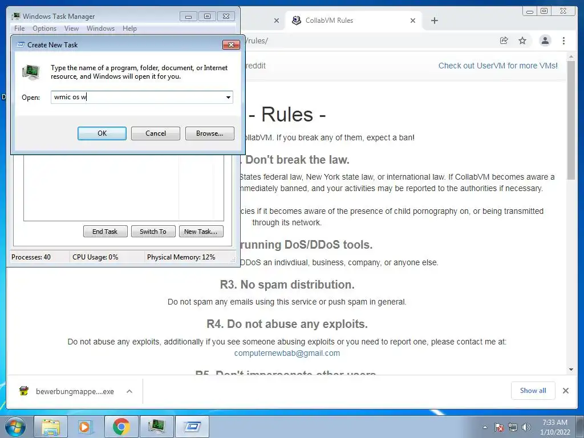Click the reddit link on the page
The image size is (584, 438).
tap(255, 66)
